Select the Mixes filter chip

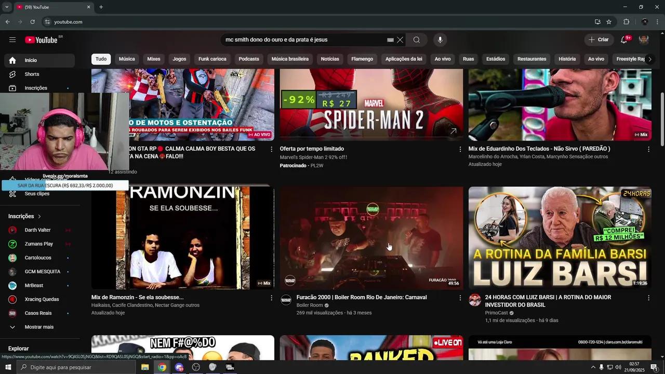154,59
